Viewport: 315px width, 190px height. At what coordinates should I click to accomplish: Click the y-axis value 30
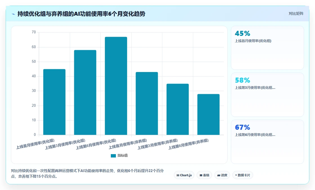point(34,91)
